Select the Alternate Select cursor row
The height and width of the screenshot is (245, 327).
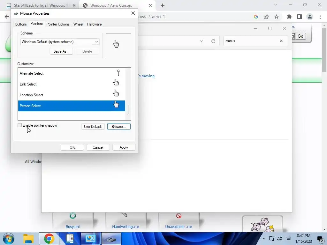pos(72,73)
